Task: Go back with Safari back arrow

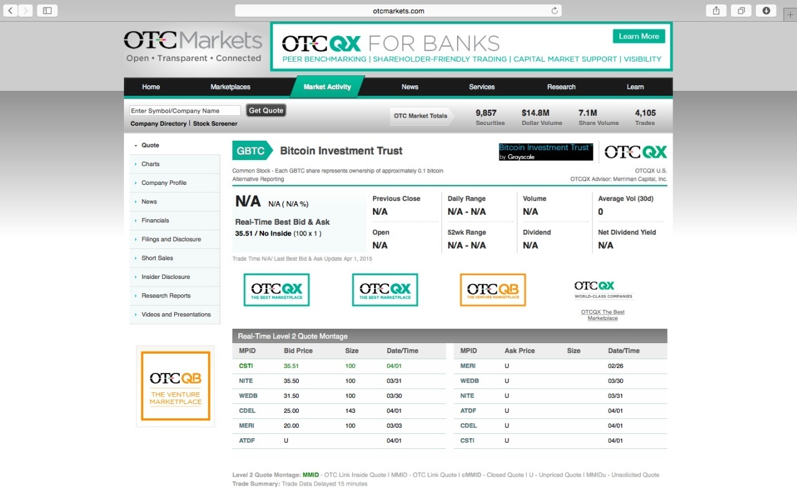Action: 10,11
